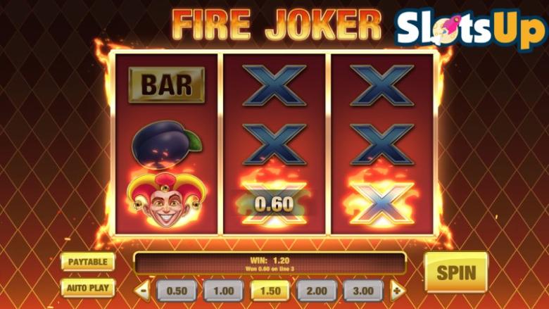This screenshot has width=549, height=309.
Task: Select the 1.50 bet amount
Action: (x=270, y=291)
